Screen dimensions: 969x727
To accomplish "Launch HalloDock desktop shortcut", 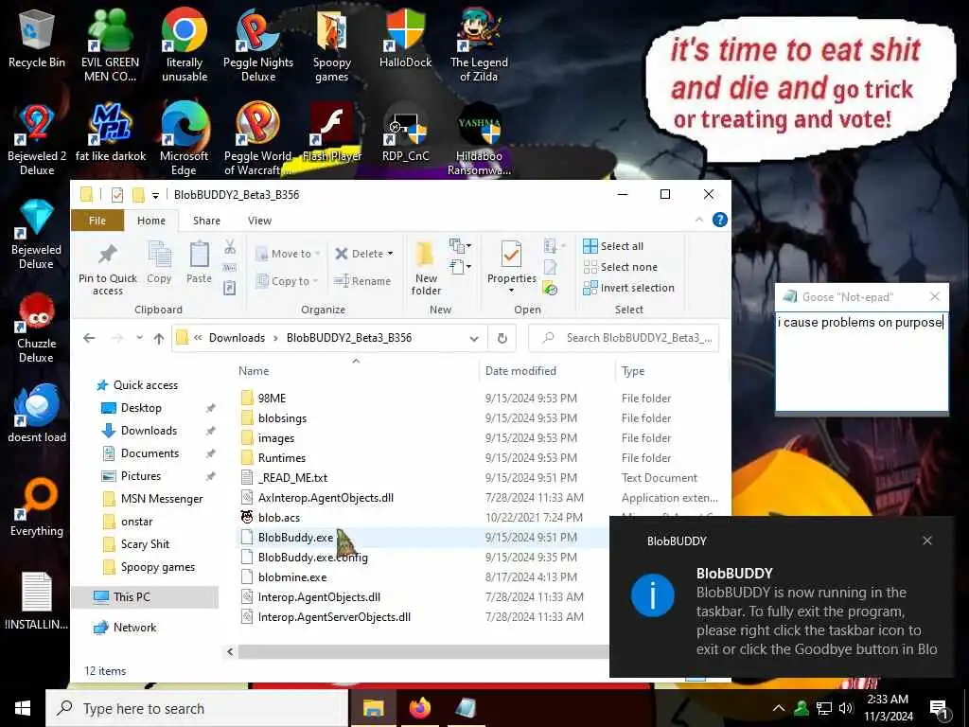I will [405, 39].
